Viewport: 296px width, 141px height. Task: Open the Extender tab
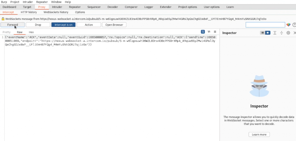point(166,7)
